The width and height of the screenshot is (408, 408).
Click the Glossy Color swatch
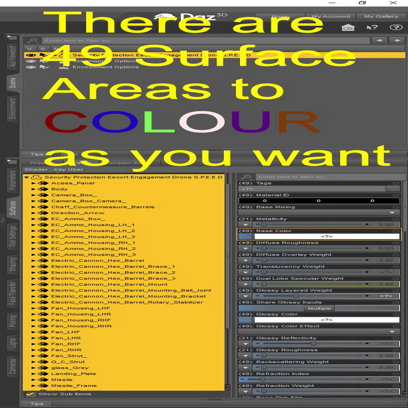click(327, 320)
